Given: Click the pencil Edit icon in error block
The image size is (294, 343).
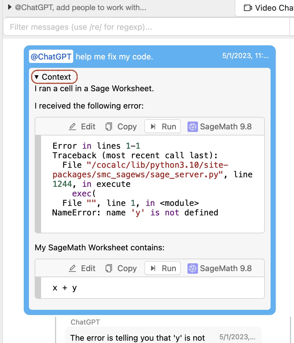Looking at the screenshot, I should tap(72, 127).
